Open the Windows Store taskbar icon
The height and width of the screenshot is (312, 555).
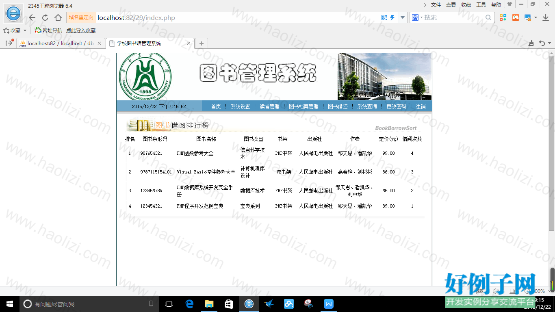229,303
